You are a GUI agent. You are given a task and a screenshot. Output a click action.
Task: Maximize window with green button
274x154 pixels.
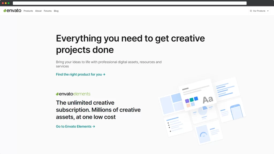click(x=8, y=3)
